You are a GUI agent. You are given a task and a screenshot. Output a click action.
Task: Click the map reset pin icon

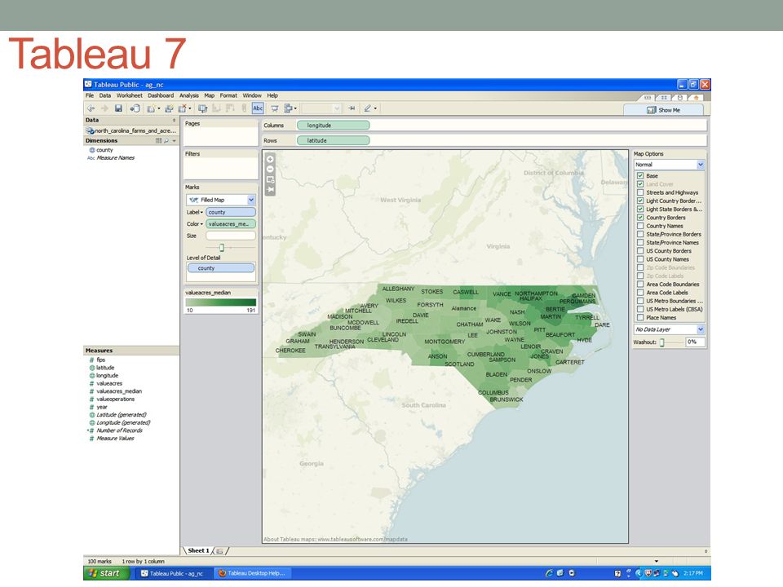coord(270,189)
